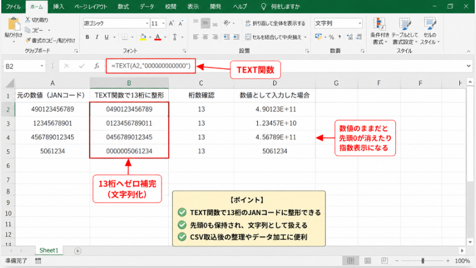
Task: Expand the formula bar
Action: pyautogui.click(x=469, y=66)
